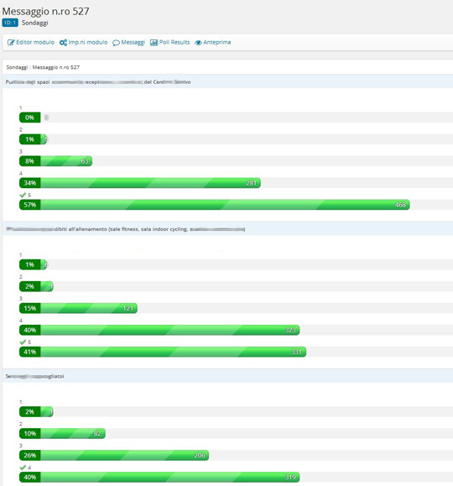Click green checkmark beside option 4 in third poll

point(23,467)
